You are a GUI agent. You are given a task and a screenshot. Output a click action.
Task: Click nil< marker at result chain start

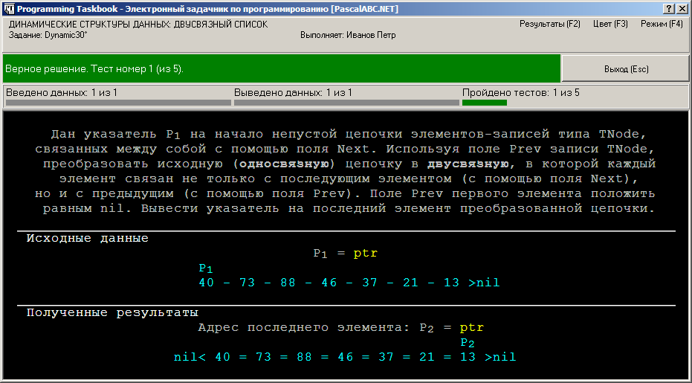click(190, 356)
